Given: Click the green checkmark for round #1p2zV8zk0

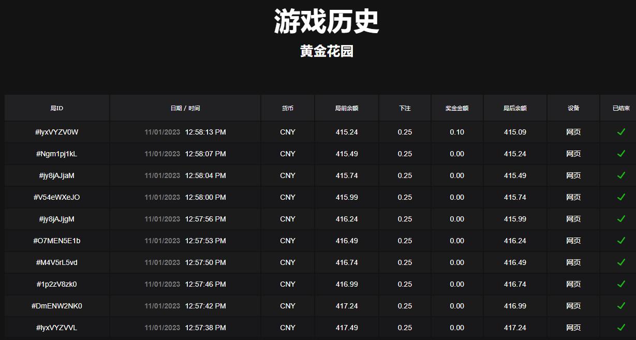Looking at the screenshot, I should [621, 284].
